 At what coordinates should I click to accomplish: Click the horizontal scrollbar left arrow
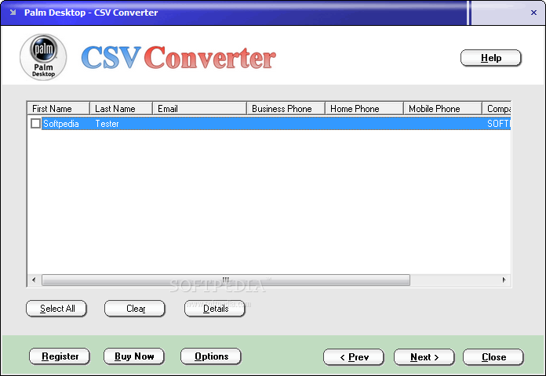34,280
